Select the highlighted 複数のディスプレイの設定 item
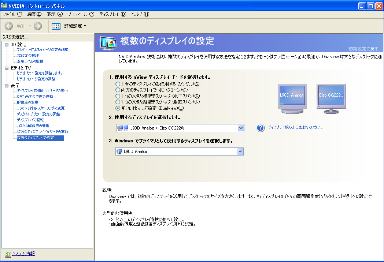The width and height of the screenshot is (384, 262). (x=40, y=138)
